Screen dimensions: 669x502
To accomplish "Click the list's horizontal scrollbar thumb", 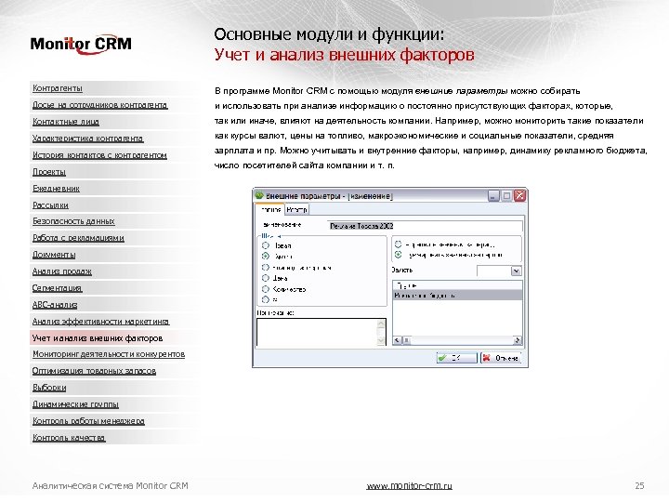I will 406,340.
